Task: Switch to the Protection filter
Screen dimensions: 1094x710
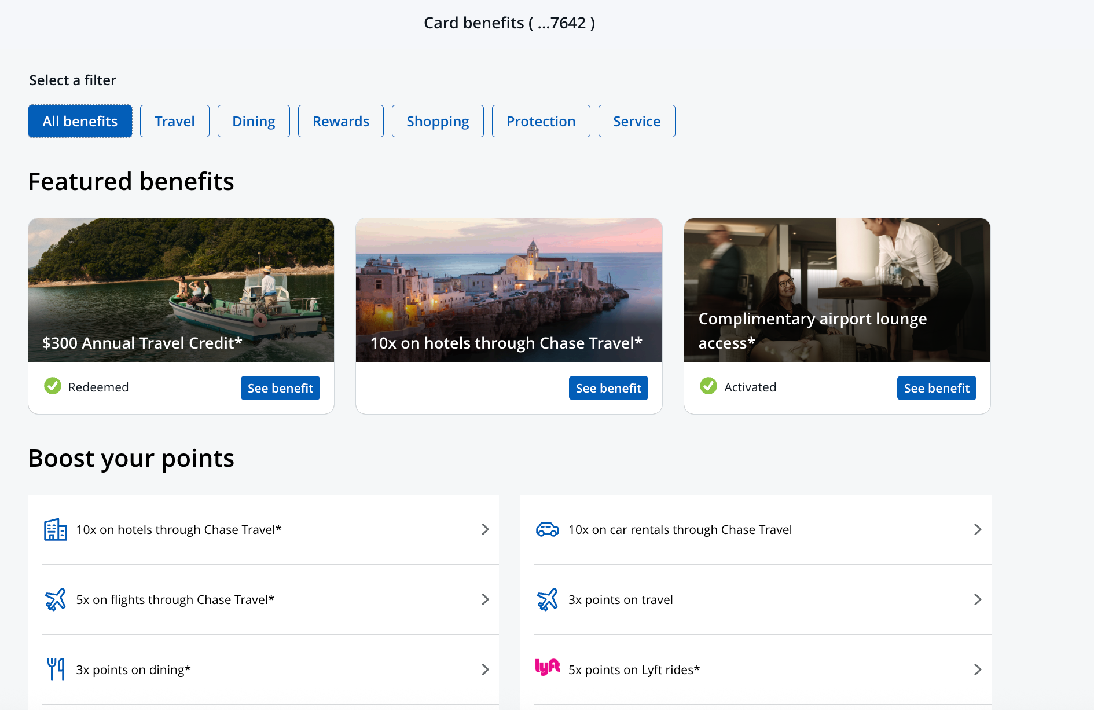Action: tap(541, 121)
